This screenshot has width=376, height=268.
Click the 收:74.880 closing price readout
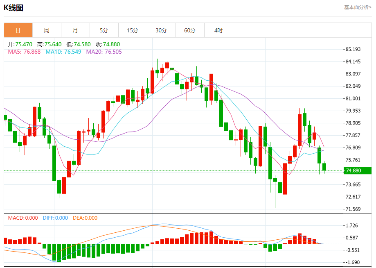point(108,44)
